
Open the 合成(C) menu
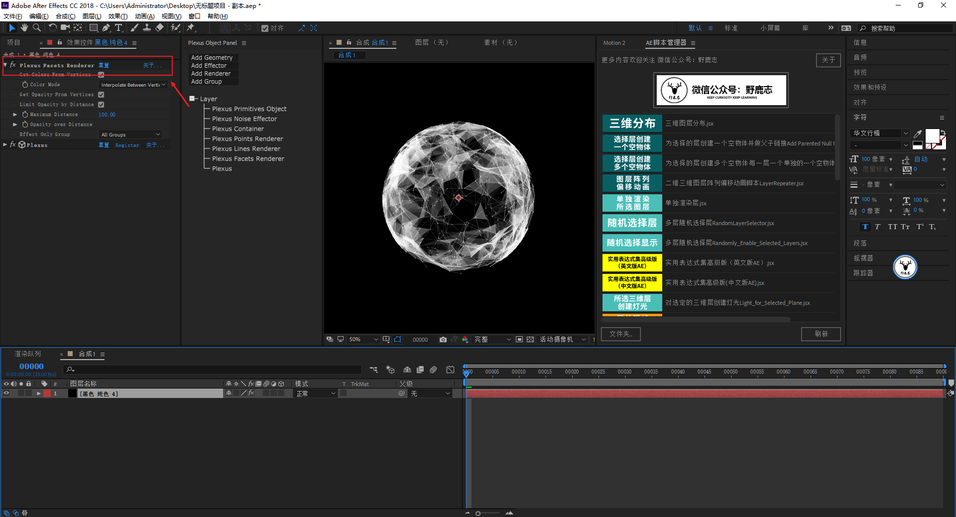(65, 16)
